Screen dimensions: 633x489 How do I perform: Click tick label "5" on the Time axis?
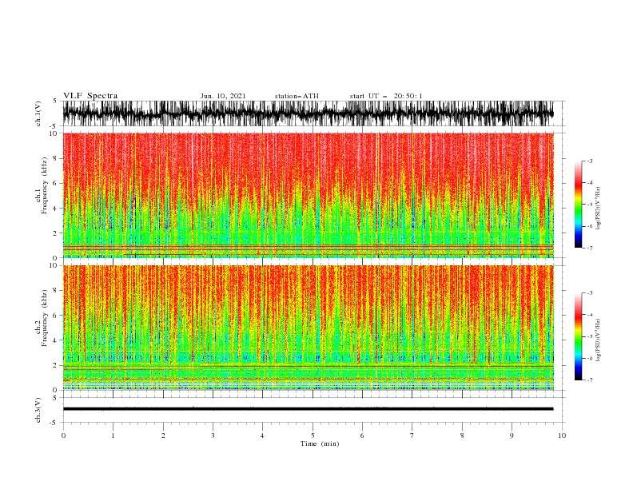click(313, 435)
